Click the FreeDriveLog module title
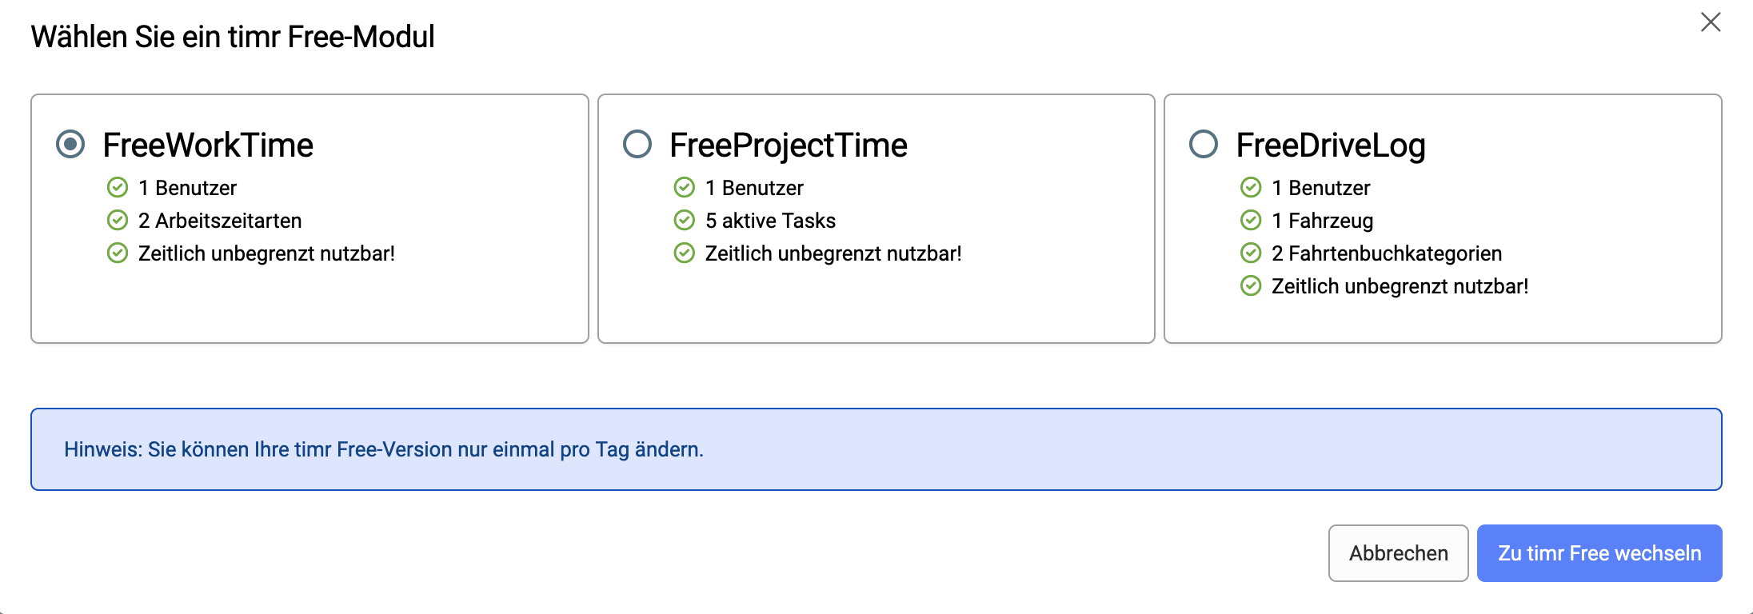Image resolution: width=1753 pixels, height=614 pixels. [1331, 146]
